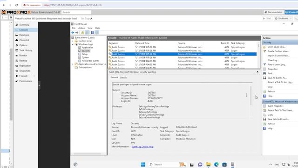Screen dimensions: 298x168
Task: Click the Proxmox search field
Action: coord(76,12)
